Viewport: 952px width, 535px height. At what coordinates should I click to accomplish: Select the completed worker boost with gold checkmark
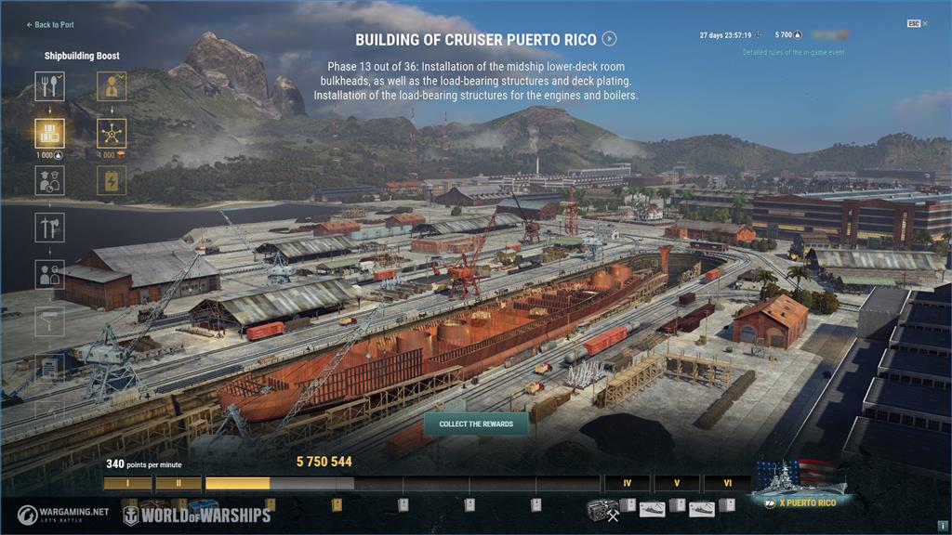112,86
